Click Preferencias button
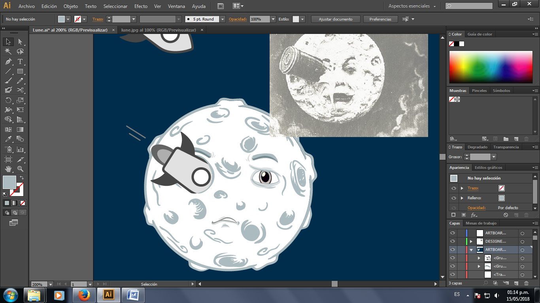Viewport: 540px width, 303px height. 380,19
